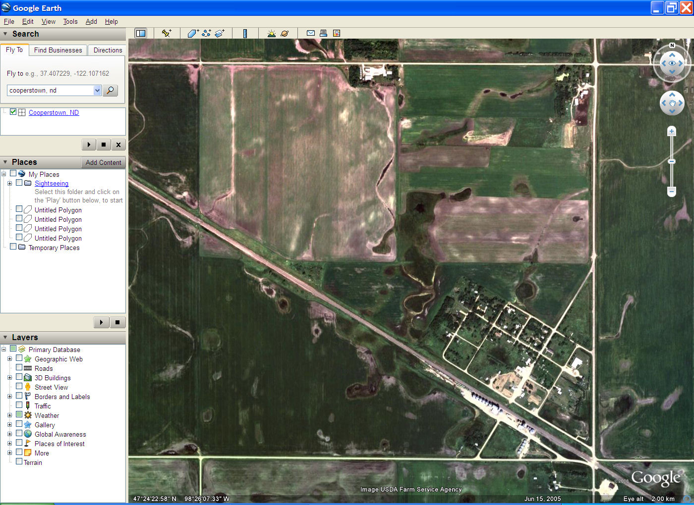Switch to Sky view with the planet icon
The height and width of the screenshot is (505, 694).
point(285,33)
